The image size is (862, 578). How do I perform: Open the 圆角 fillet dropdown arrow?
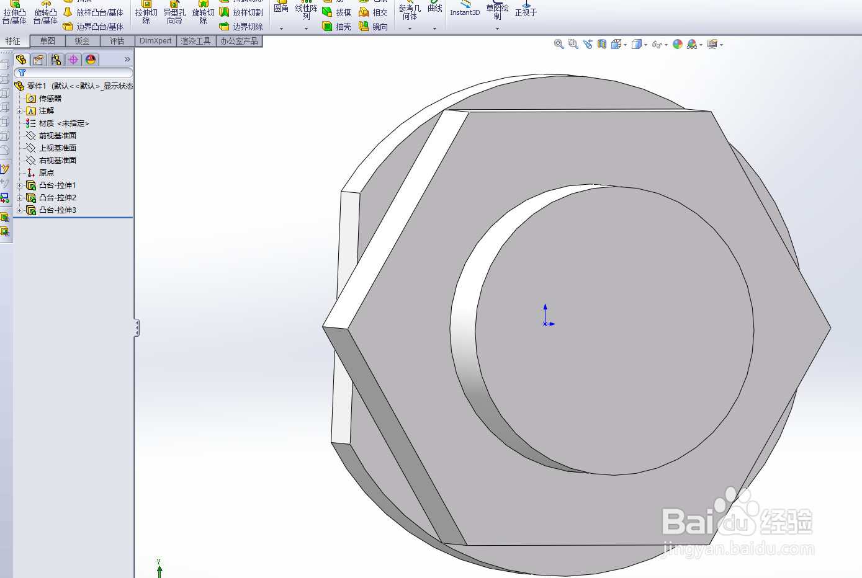[281, 29]
